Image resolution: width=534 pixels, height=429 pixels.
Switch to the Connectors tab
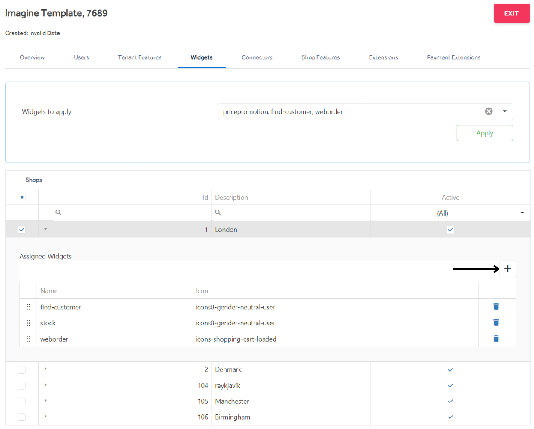pos(257,57)
